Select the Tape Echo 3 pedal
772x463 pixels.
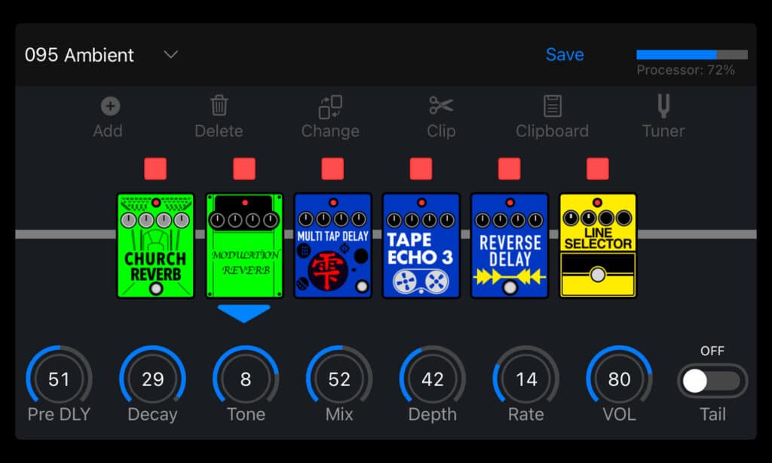coord(421,245)
